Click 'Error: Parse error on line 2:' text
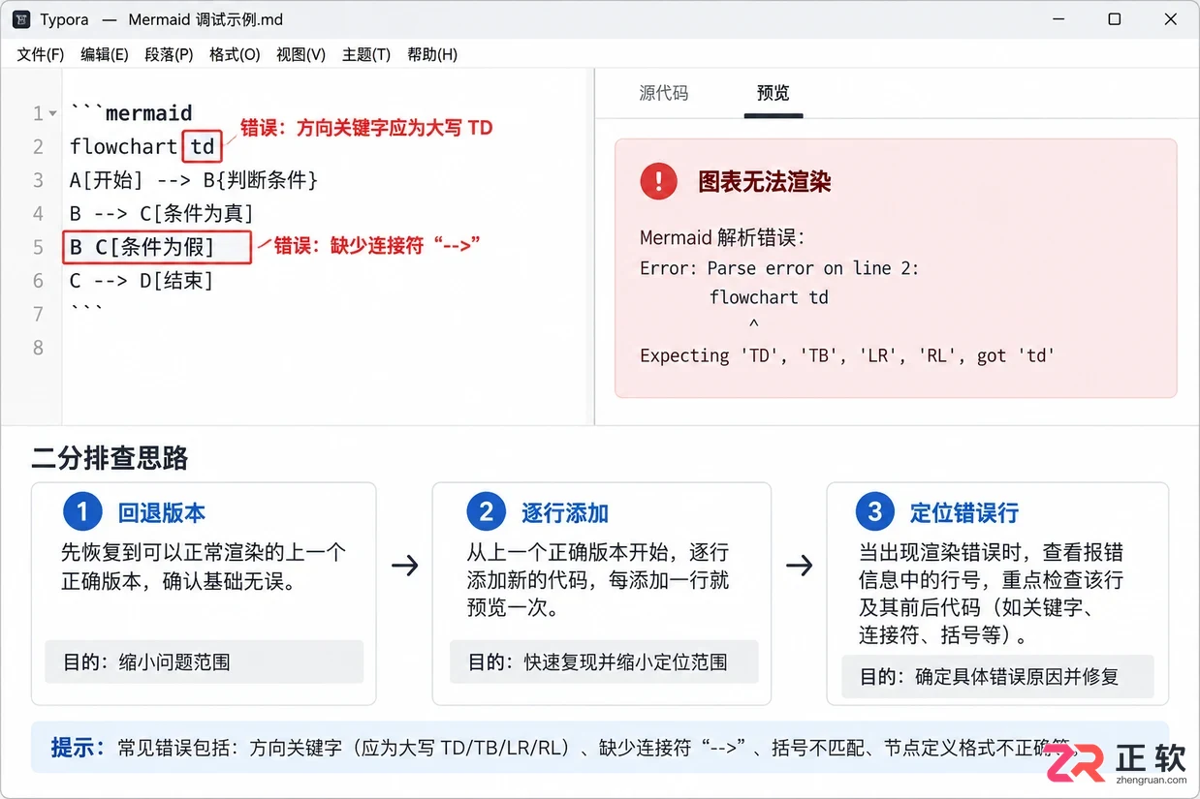 tap(779, 268)
